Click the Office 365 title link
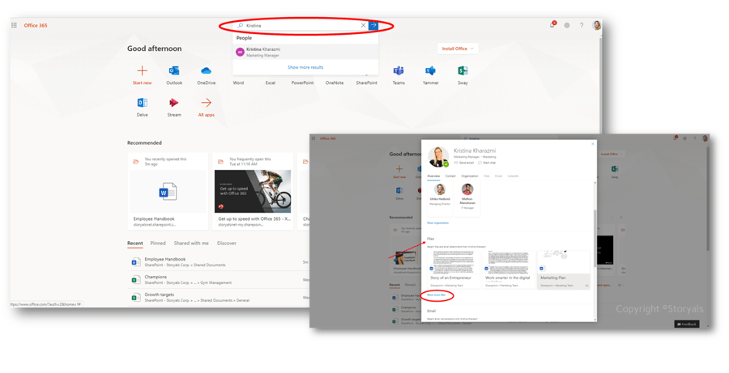The width and height of the screenshot is (729, 373). click(x=36, y=26)
